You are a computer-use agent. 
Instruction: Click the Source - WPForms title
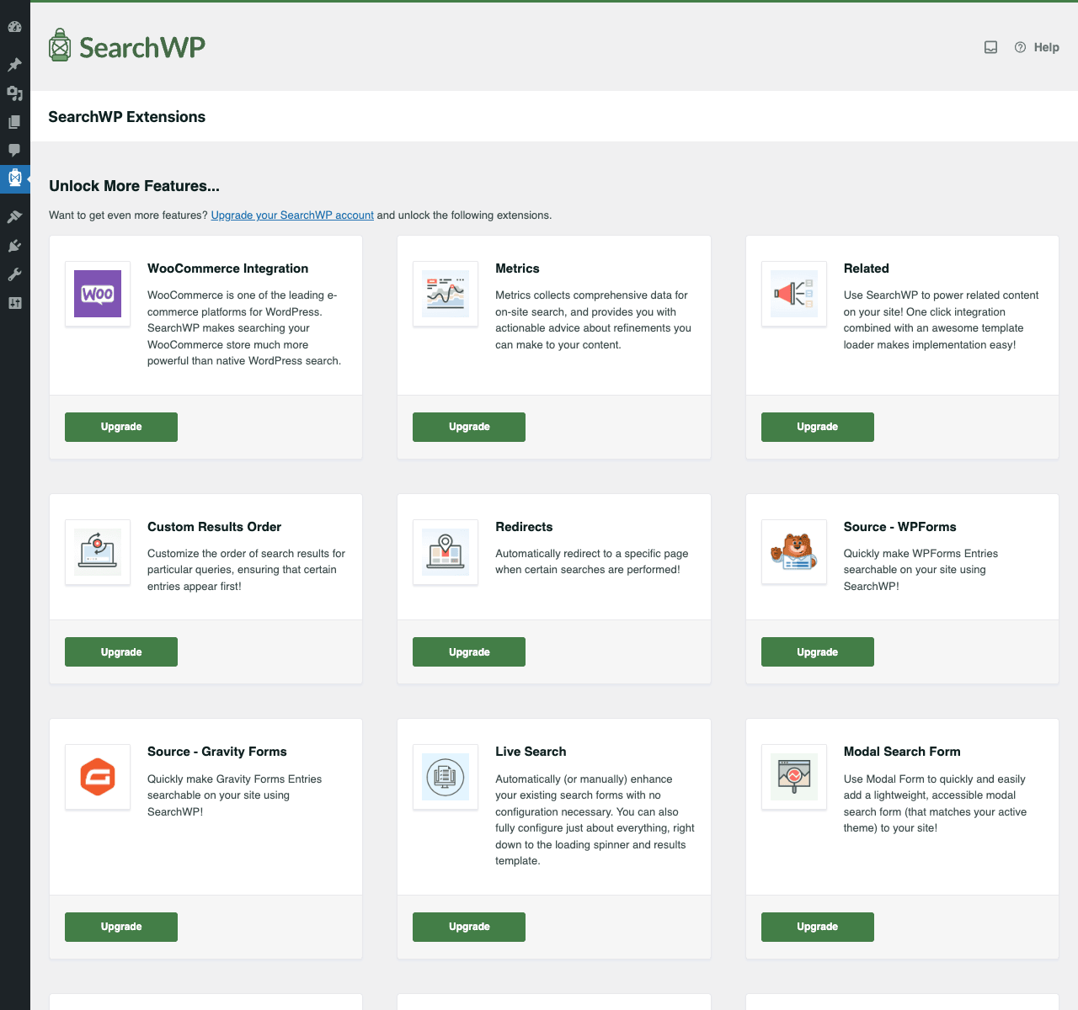coord(900,527)
